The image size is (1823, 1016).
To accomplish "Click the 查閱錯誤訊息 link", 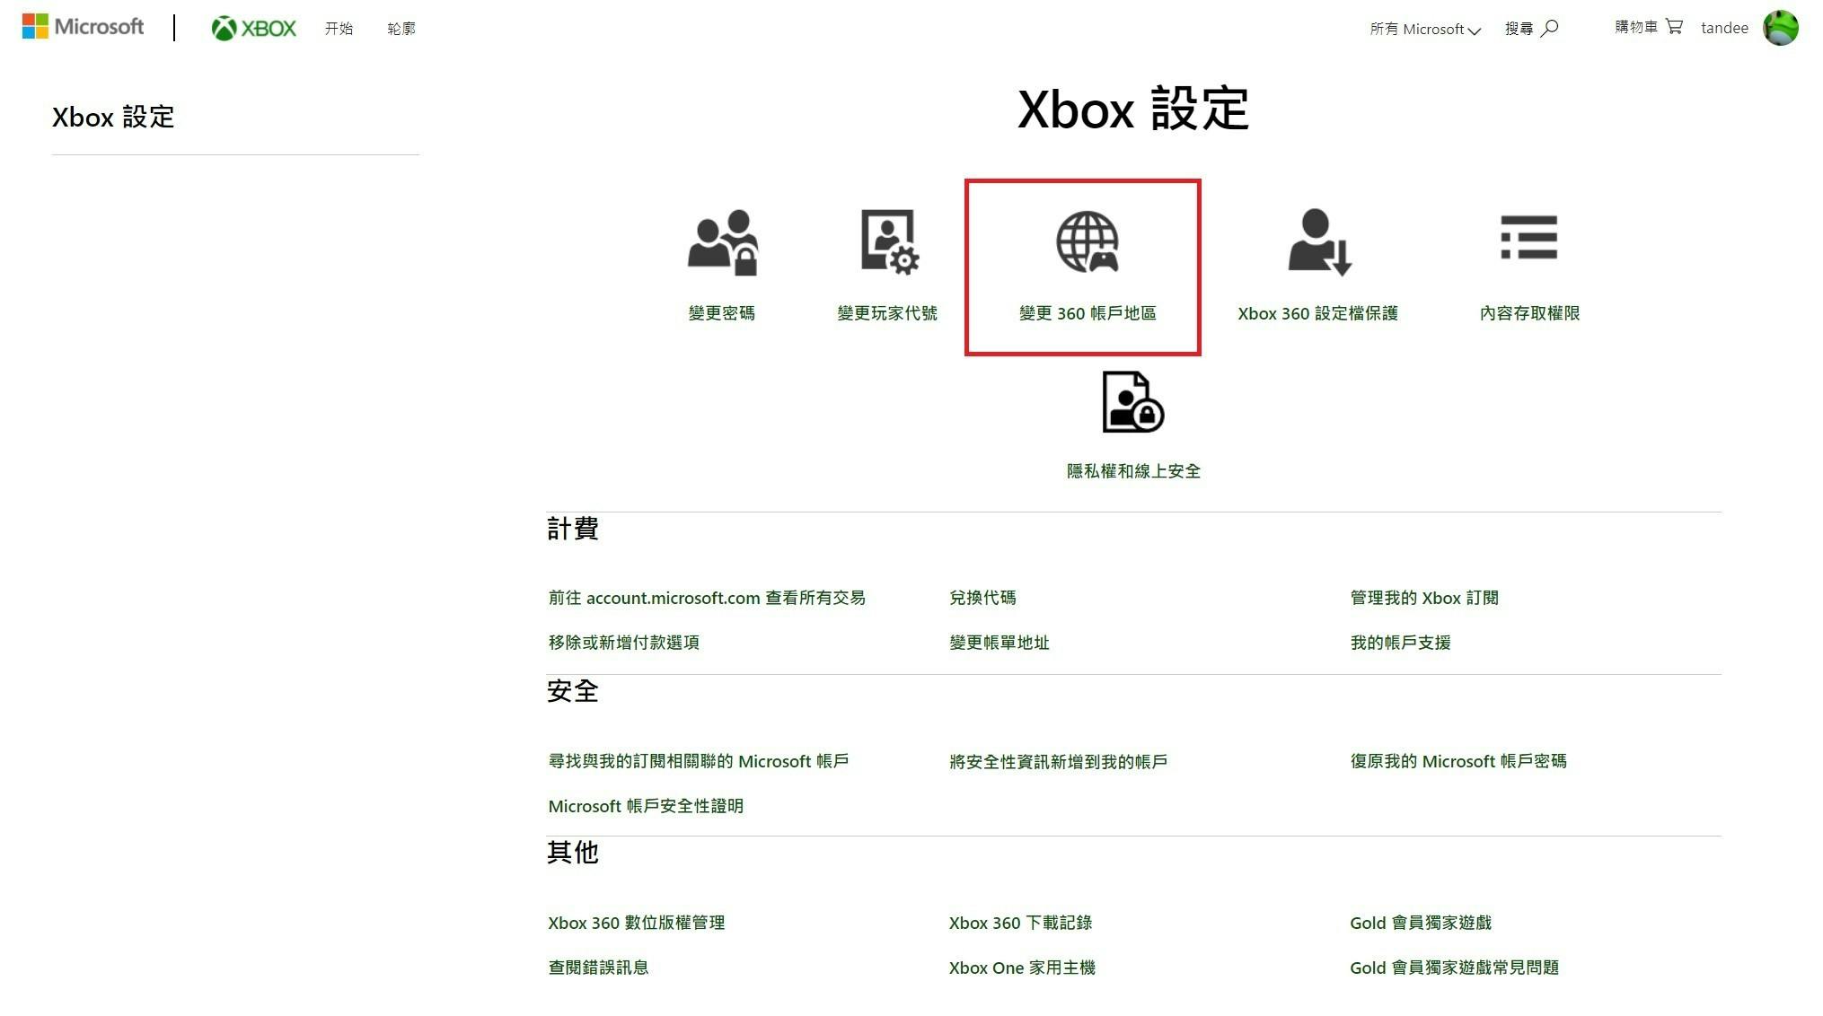I will click(598, 968).
